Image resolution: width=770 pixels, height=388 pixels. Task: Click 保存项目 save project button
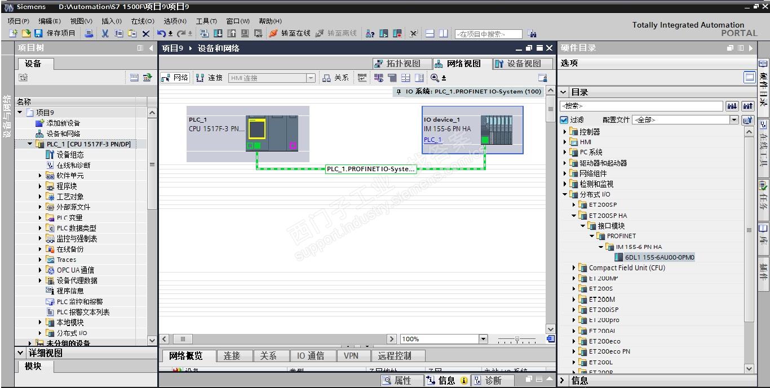[x=55, y=33]
